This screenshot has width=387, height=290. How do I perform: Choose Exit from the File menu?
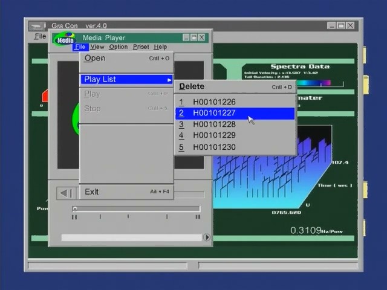click(x=126, y=192)
